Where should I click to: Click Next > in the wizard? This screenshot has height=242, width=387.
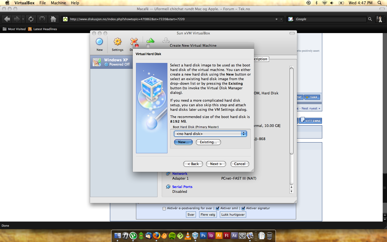pos(216,164)
